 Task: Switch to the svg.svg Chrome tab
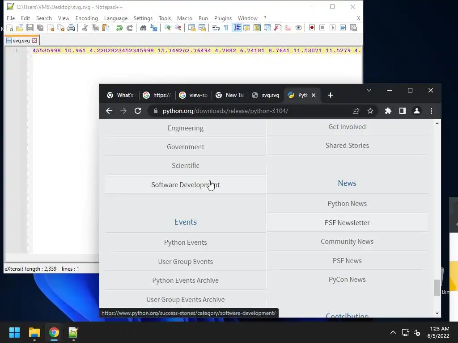pos(266,95)
